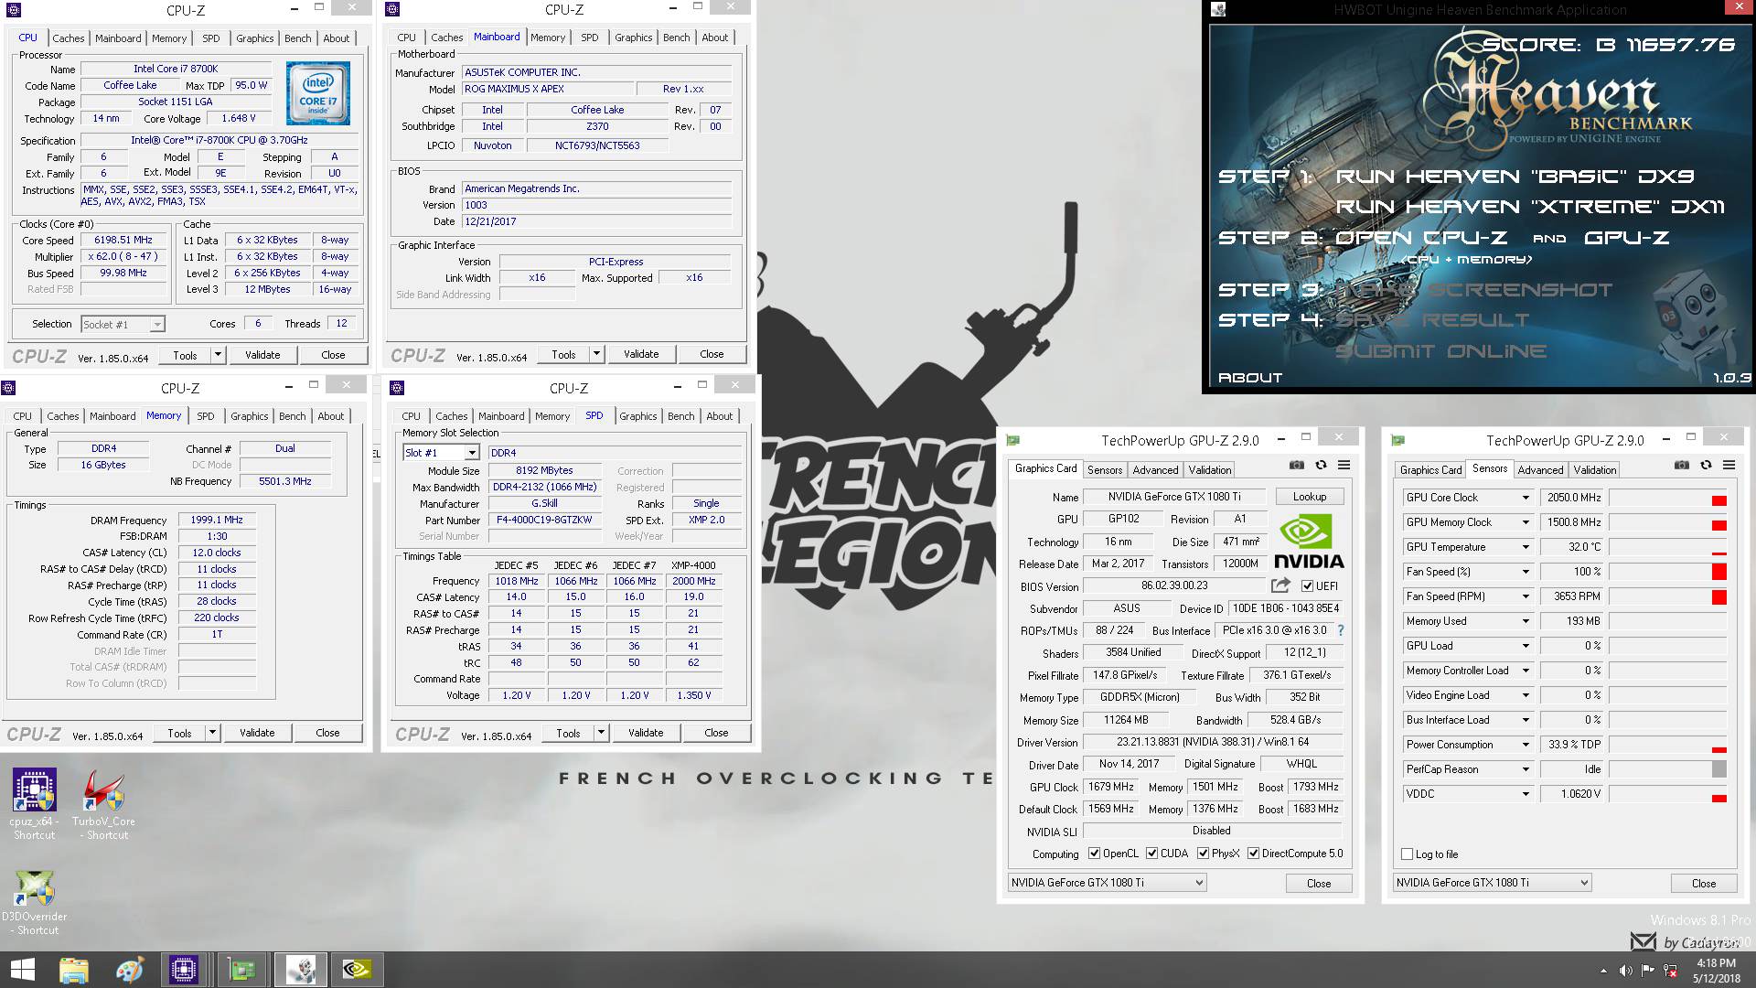Click the Action Center flag tray icon
Screen dimensions: 1756x988
[1647, 971]
